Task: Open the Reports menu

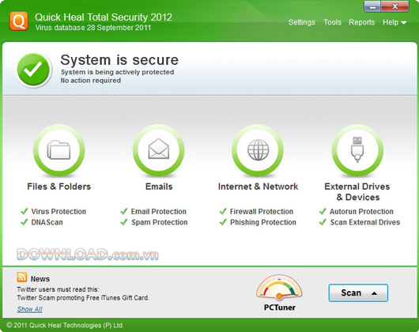Action: [361, 22]
